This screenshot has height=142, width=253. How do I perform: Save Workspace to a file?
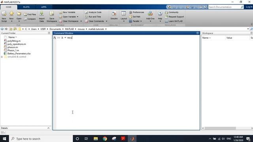click(x=52, y=17)
